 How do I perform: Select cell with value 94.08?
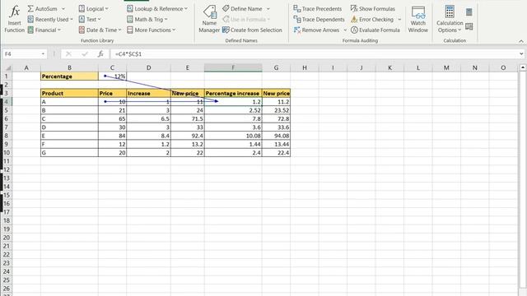point(276,136)
